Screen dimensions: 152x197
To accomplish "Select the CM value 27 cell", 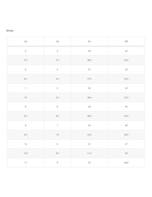I will [x=126, y=144].
